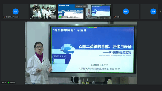Image resolution: width=162 pixels, height=91 pixels.
Task: Click the green pin icon near 取消固定
Action: pos(8,83)
